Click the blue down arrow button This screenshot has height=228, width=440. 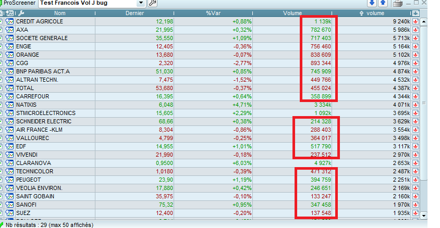372,3
